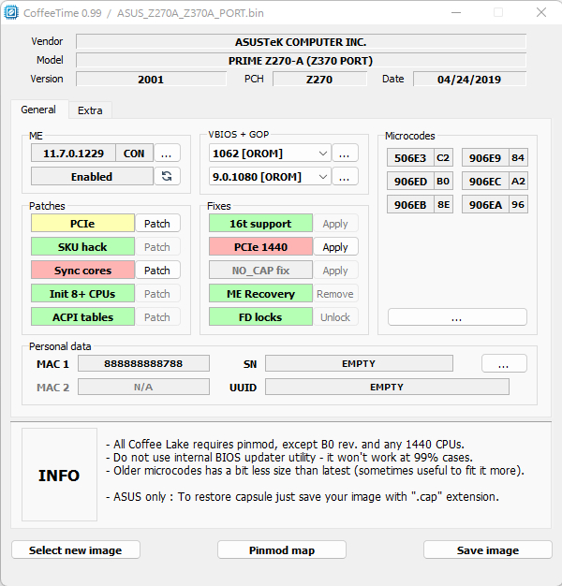Select microcode 906EB entry
Viewport: 562px width, 586px height.
click(410, 205)
